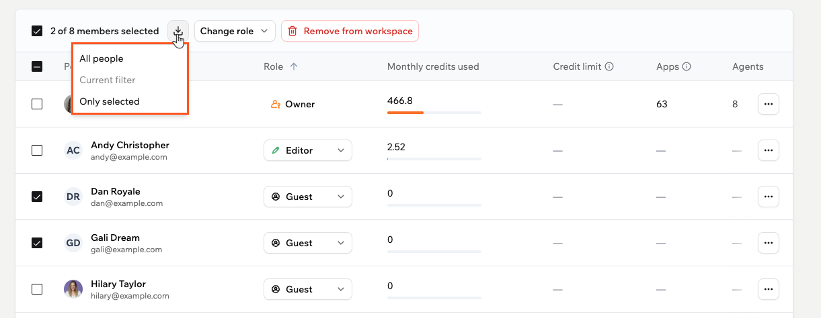
Task: Uncheck the members selected checkbox in toolbar
Action: point(37,31)
